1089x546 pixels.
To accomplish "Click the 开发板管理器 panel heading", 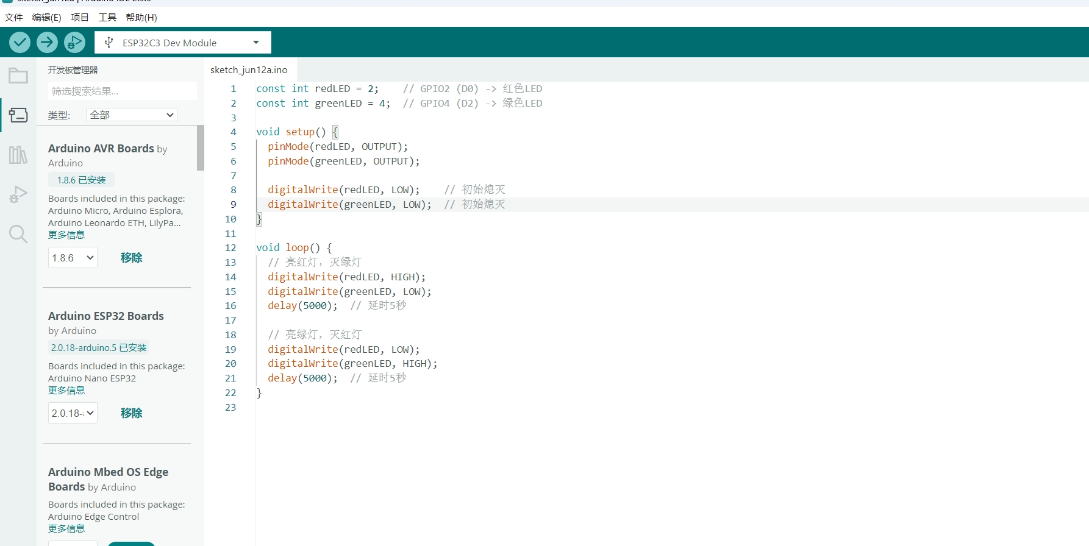I will (73, 70).
